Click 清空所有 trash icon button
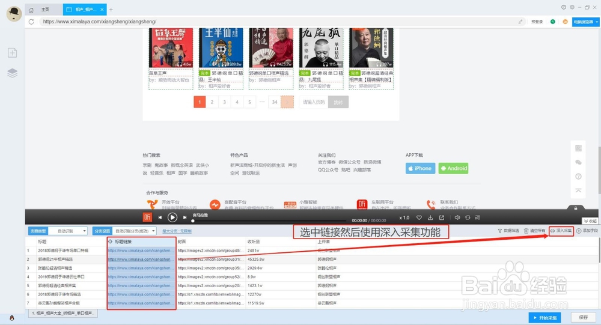601x325 pixels. (x=534, y=231)
